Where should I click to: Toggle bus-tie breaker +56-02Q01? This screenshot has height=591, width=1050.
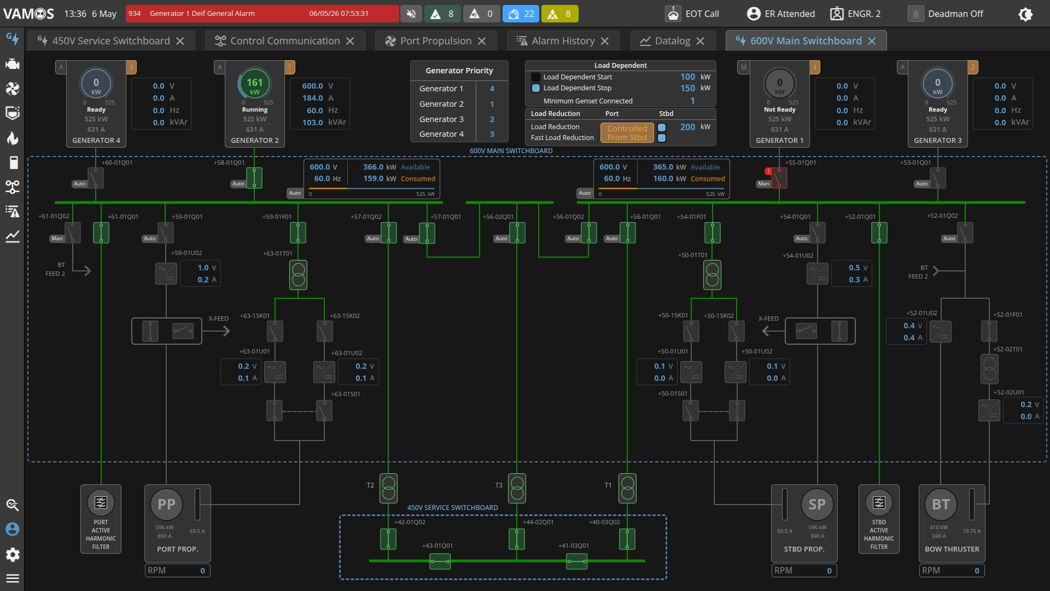pos(517,233)
